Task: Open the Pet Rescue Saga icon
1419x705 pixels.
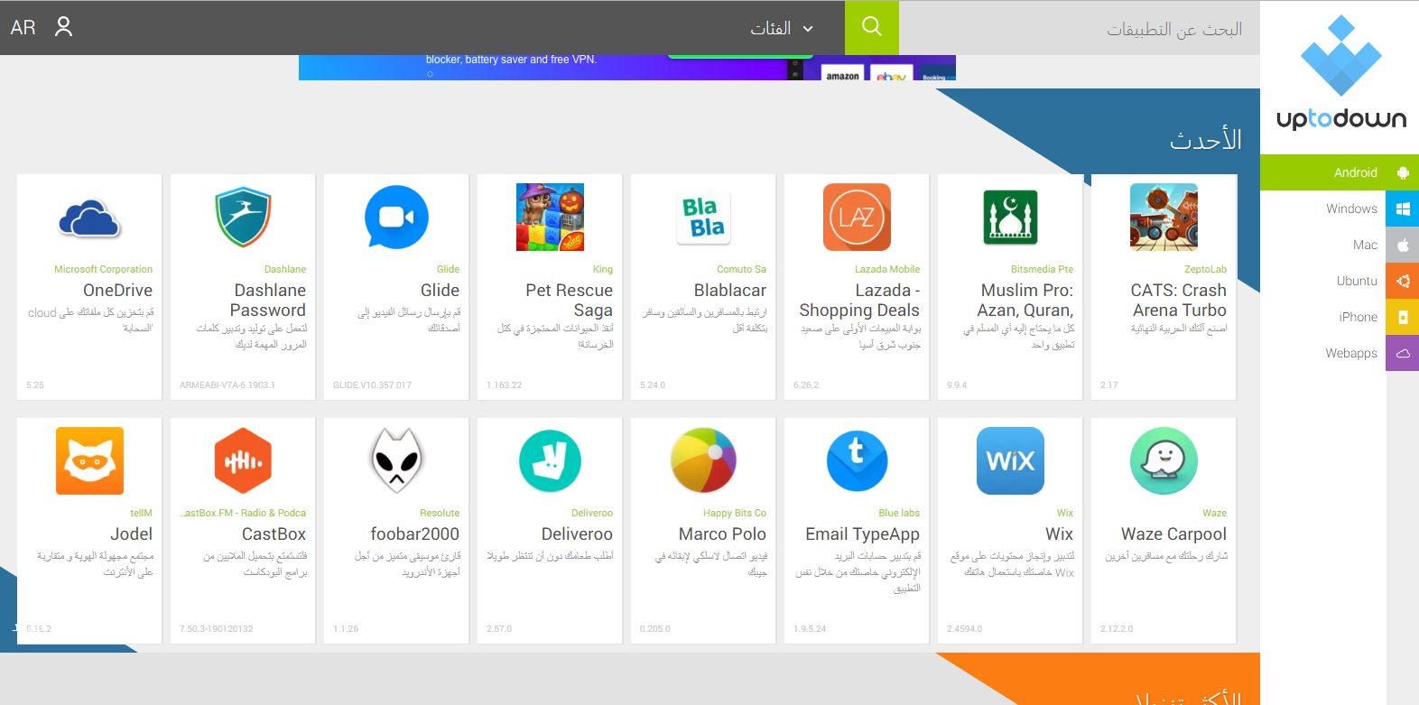Action: [x=550, y=218]
